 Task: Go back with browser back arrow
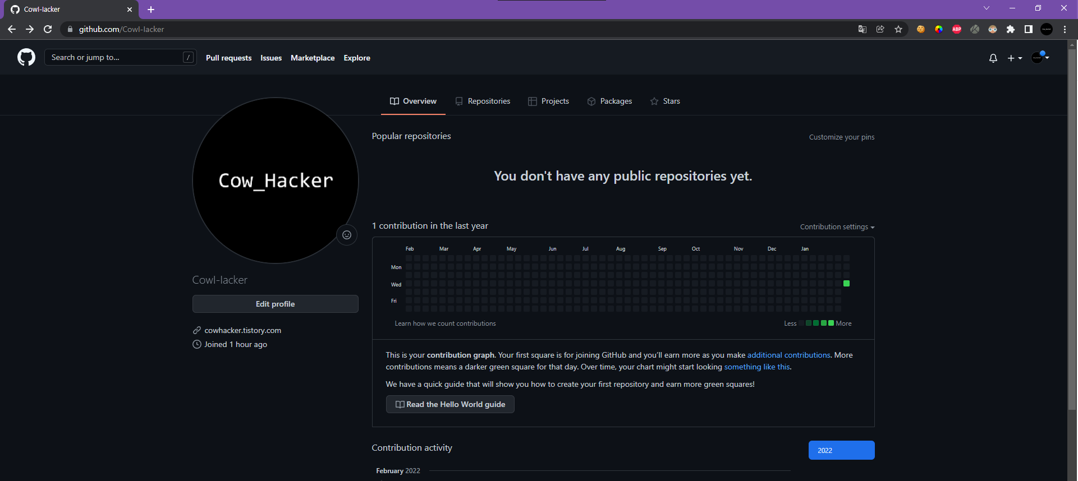pos(12,29)
